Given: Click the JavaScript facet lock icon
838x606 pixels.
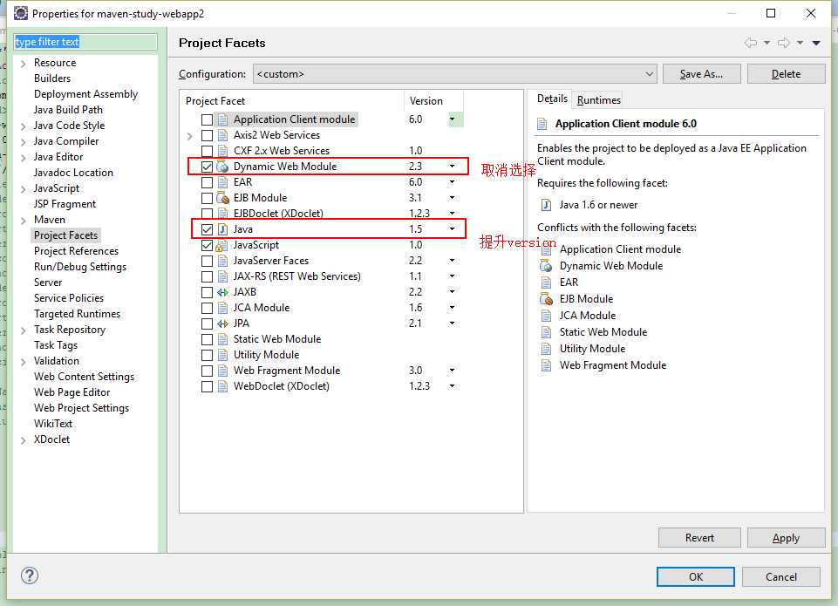Looking at the screenshot, I should pos(221,245).
